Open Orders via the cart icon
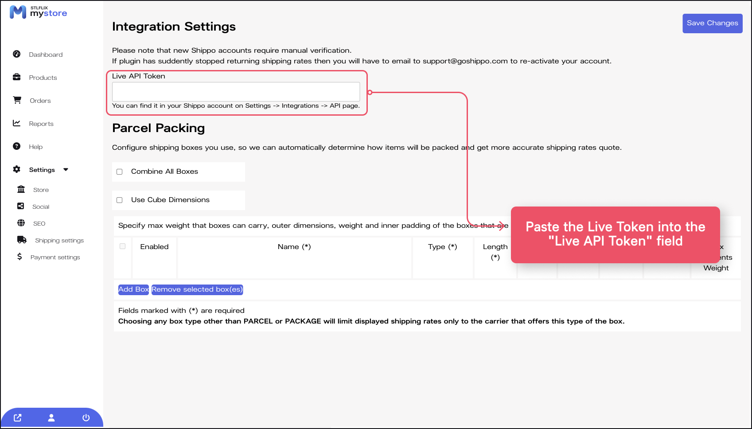Viewport: 752px width, 429px height. (x=17, y=100)
